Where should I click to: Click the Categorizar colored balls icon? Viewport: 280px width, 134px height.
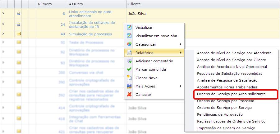(x=130, y=44)
